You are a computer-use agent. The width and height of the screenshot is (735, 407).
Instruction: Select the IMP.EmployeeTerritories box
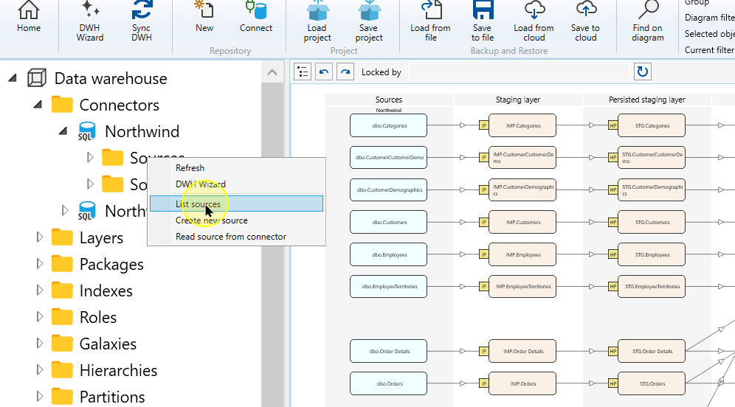(522, 287)
